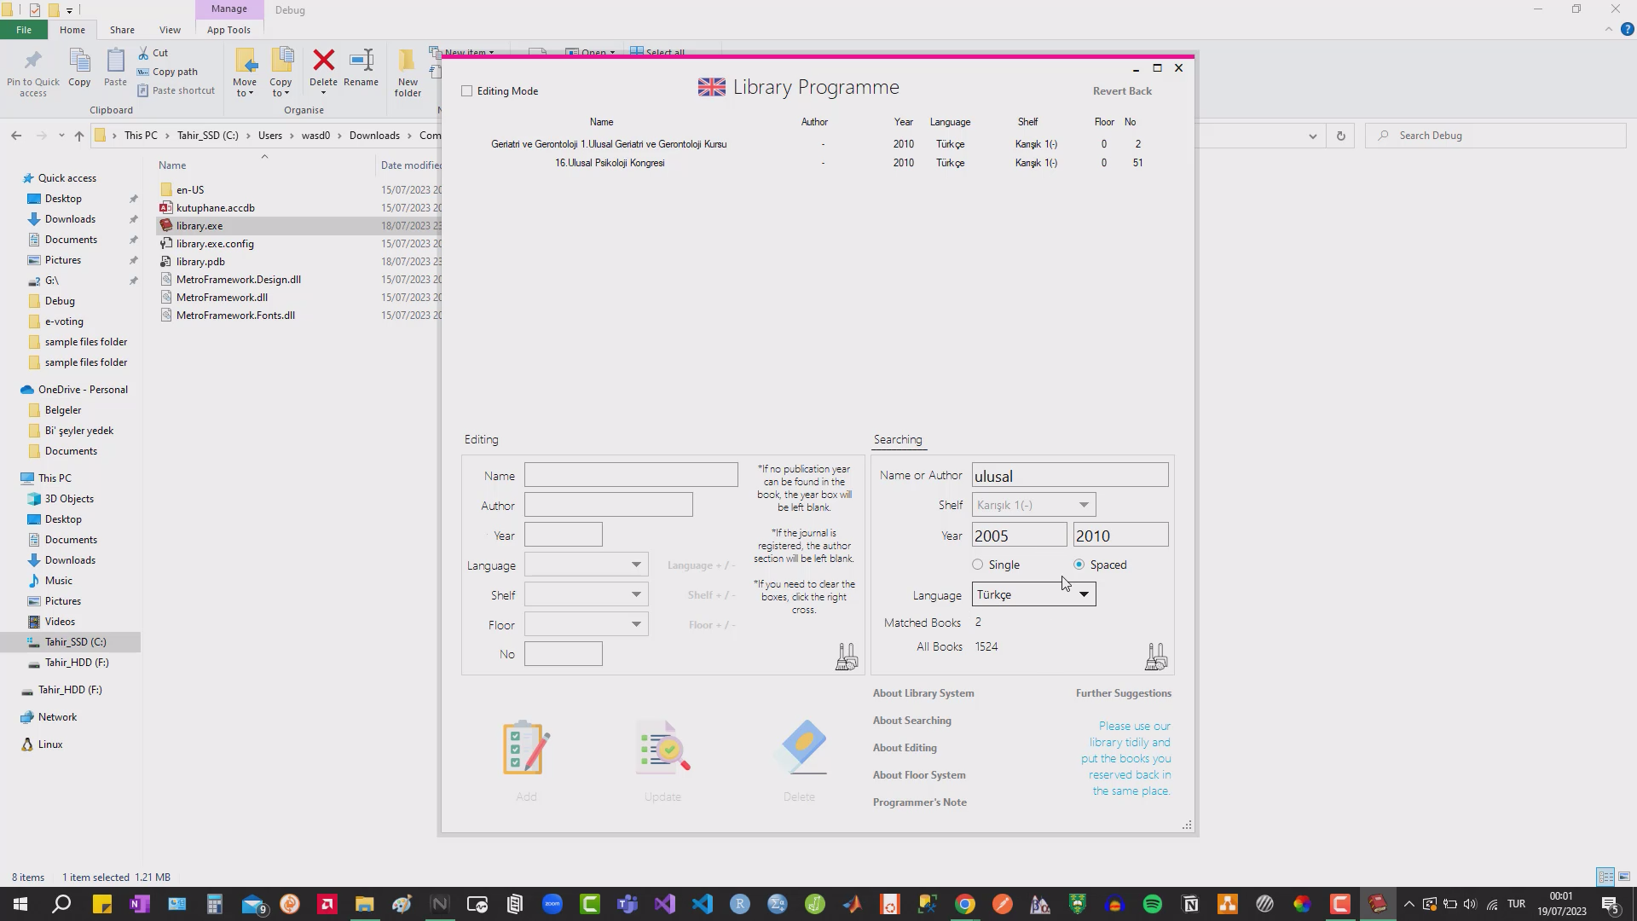Open Spotify from the taskbar

tap(1153, 904)
